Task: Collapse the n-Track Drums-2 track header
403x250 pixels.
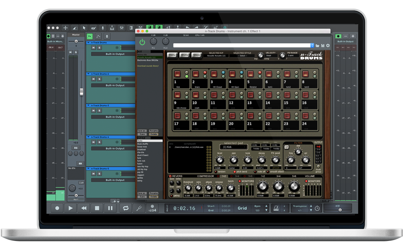Action: pos(88,74)
